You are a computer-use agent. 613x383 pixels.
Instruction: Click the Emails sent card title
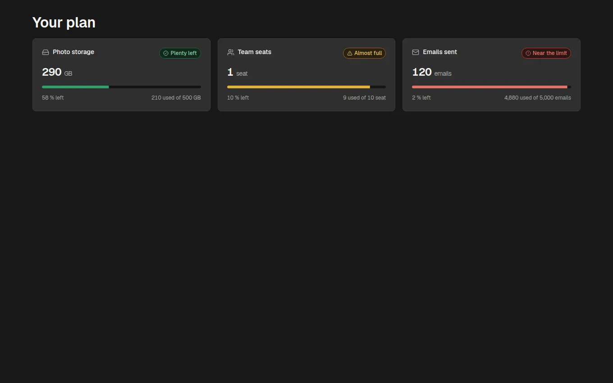point(440,52)
